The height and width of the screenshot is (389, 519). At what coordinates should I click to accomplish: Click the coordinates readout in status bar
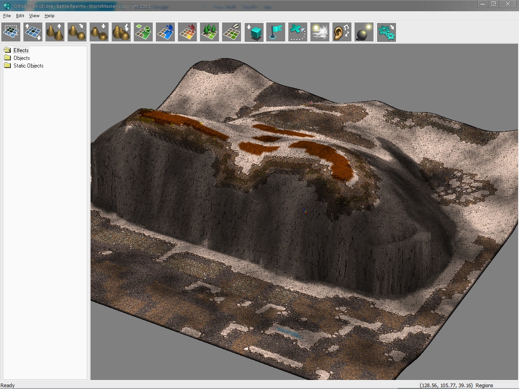click(446, 385)
